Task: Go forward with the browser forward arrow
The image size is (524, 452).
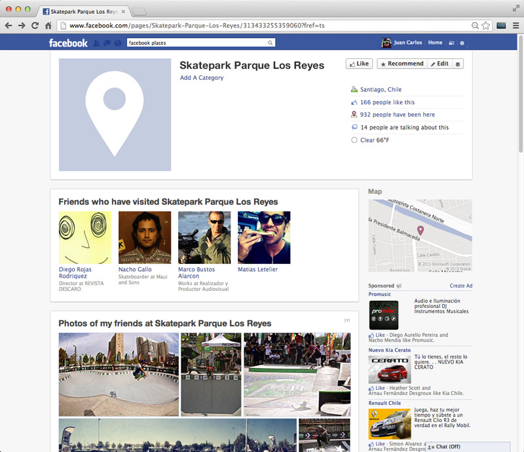Action: 22,26
